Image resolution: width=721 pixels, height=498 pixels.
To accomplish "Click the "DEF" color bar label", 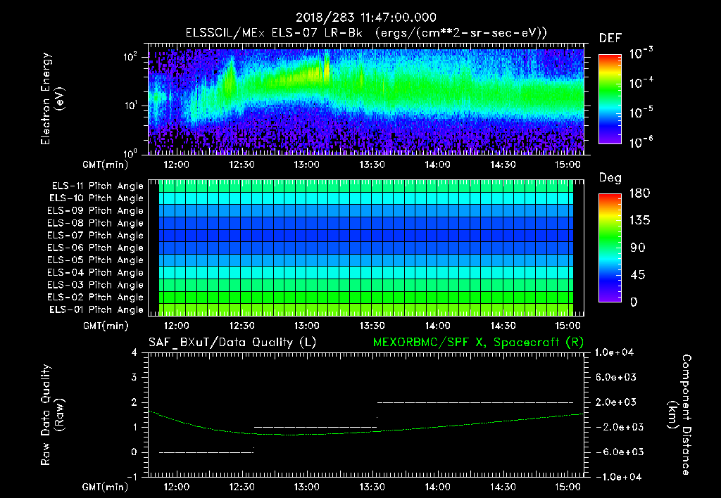I will tap(610, 38).
